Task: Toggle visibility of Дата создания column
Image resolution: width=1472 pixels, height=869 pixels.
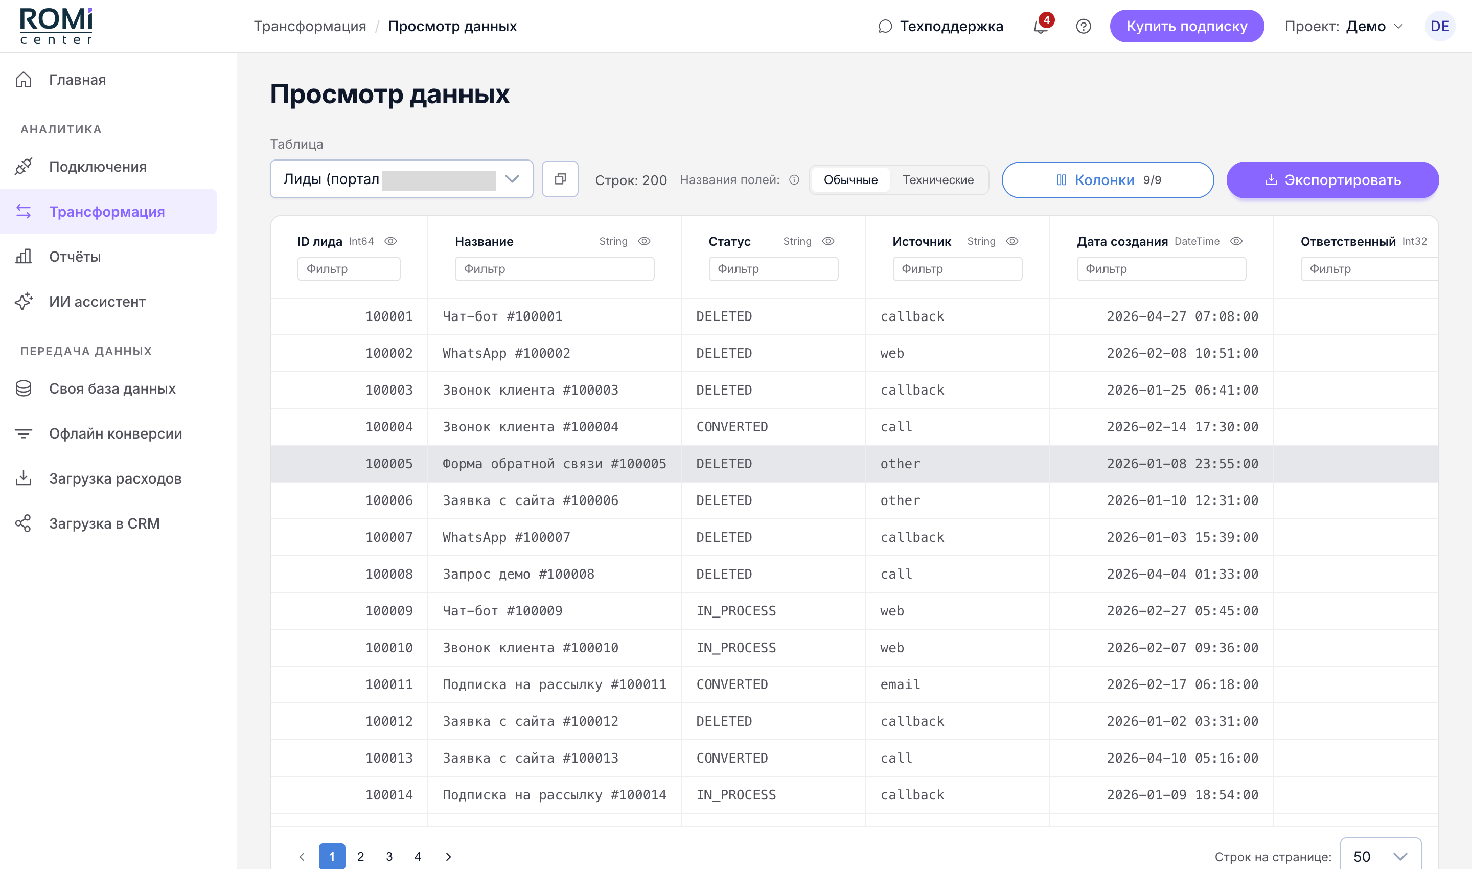Action: pos(1236,241)
